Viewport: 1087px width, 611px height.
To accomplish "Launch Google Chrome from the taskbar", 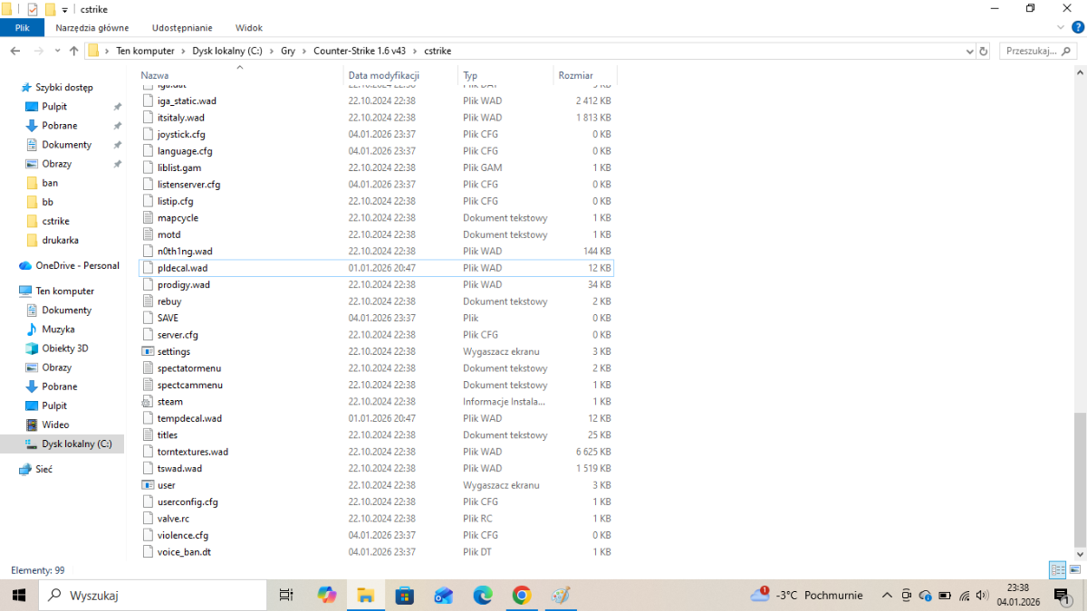I will [x=521, y=595].
